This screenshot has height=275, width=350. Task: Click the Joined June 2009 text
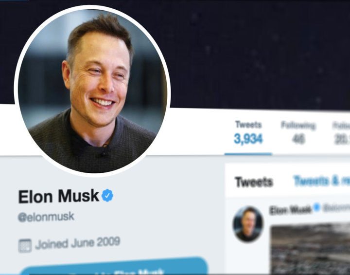tap(78, 243)
